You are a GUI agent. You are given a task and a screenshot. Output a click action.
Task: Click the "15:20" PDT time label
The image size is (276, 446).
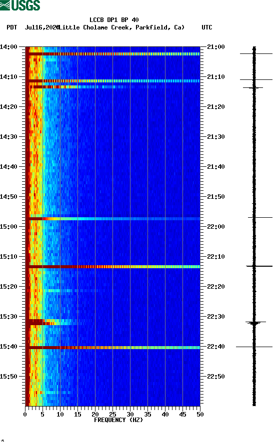pyautogui.click(x=8, y=287)
